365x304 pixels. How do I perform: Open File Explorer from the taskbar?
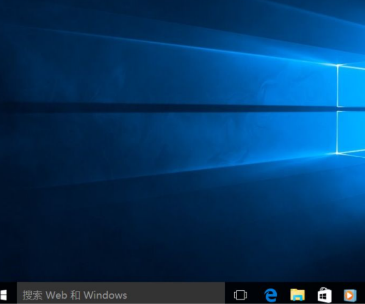tap(298, 295)
